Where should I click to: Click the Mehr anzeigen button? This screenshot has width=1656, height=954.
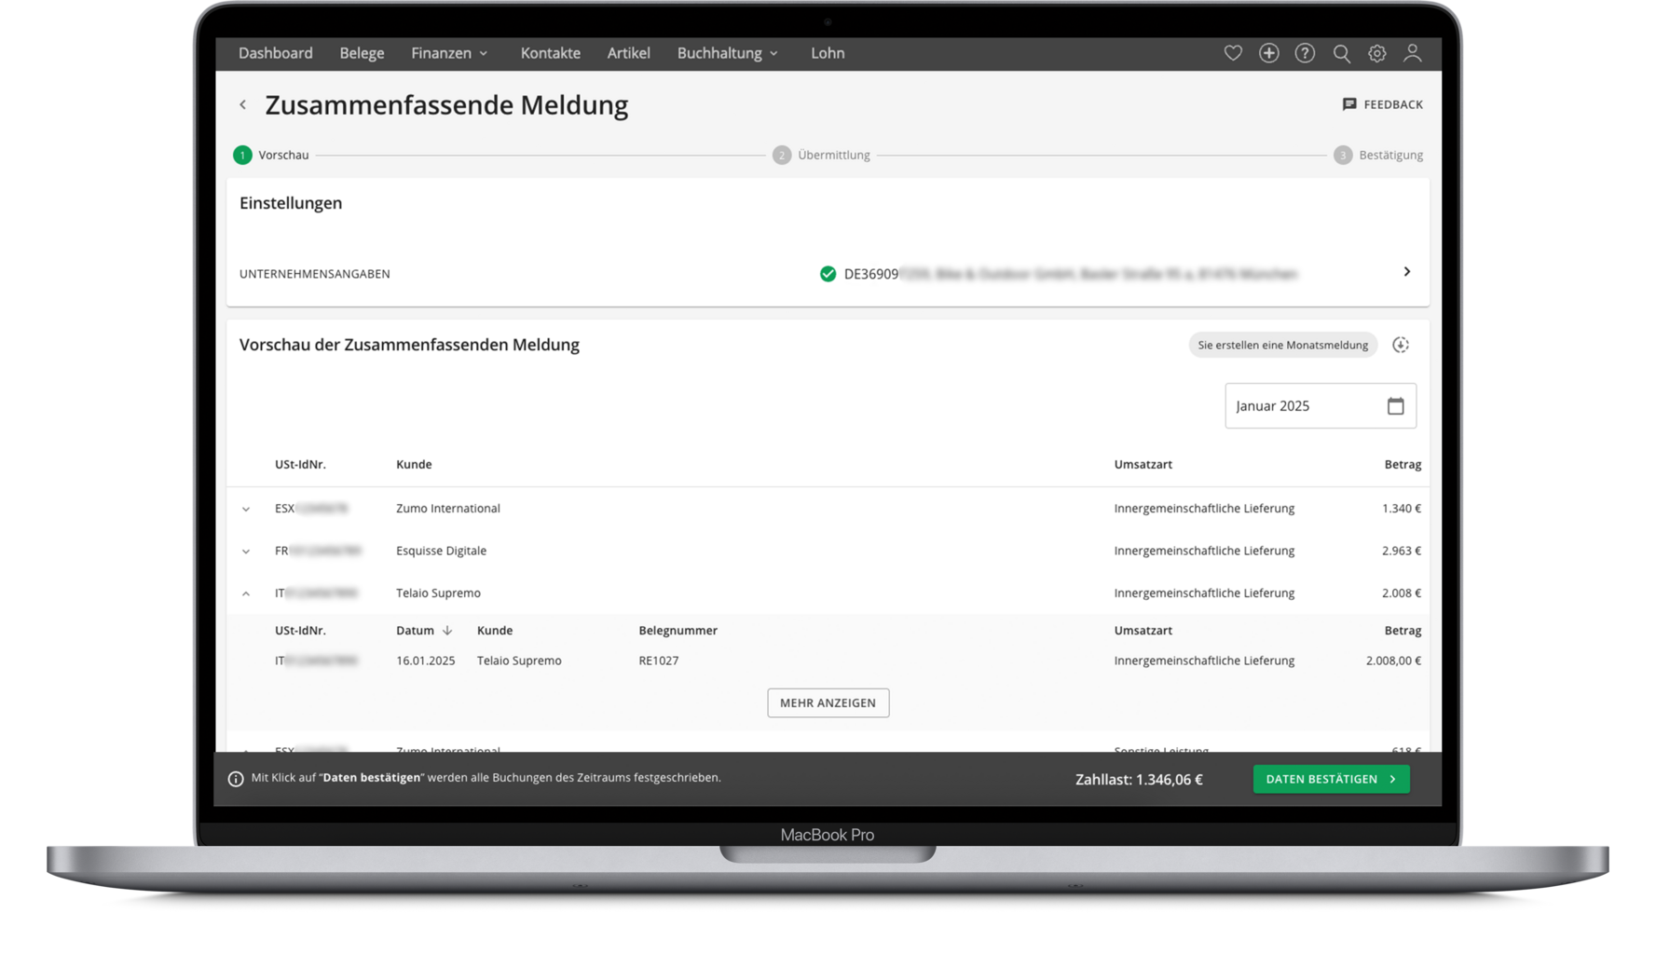point(828,703)
